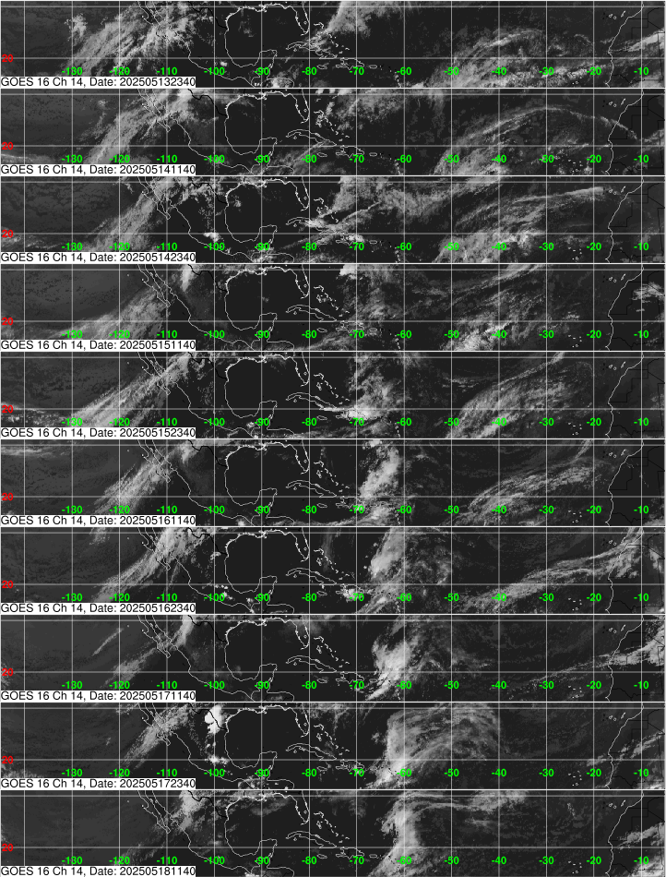Click the red 20 latitude label in the 202505181140 panel
Viewport: 666px width, 877px height.
tap(7, 847)
